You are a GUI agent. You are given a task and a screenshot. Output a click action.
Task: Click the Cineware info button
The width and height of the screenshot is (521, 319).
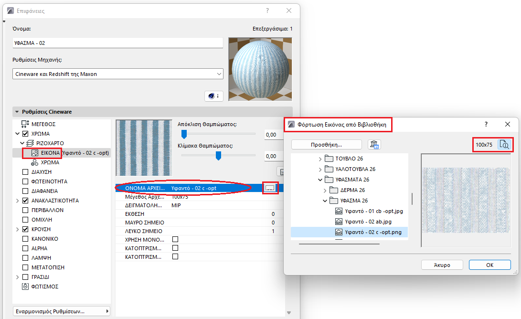[x=213, y=96]
